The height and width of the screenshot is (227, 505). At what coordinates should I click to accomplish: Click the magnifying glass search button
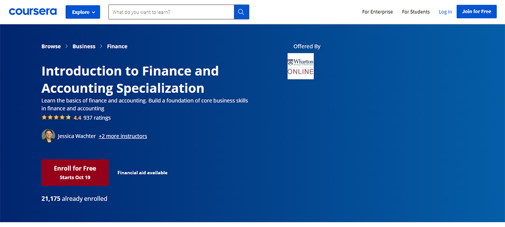tap(242, 12)
